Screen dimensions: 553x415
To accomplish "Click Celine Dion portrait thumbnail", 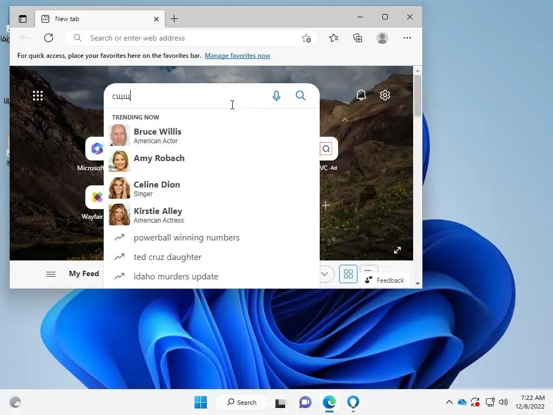I will [x=119, y=188].
